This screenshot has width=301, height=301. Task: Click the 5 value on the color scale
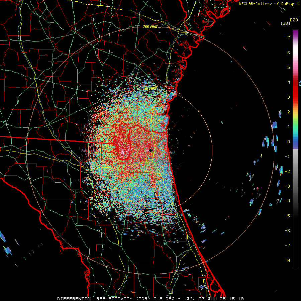click(x=289, y=67)
